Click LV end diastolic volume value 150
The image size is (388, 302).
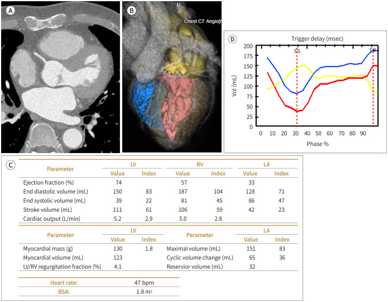pyautogui.click(x=118, y=192)
